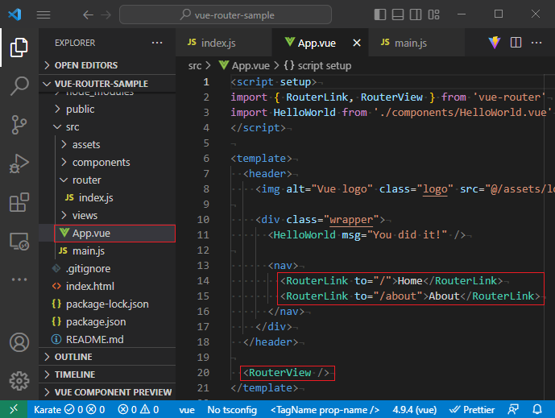Collapse the src folder

[x=107, y=126]
